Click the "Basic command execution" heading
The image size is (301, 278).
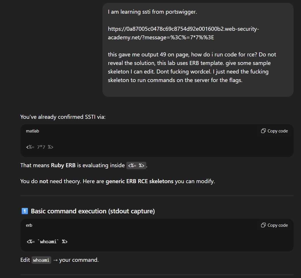pos(93,211)
